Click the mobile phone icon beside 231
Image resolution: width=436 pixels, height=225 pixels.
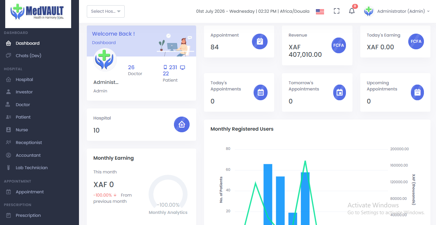pyautogui.click(x=165, y=67)
